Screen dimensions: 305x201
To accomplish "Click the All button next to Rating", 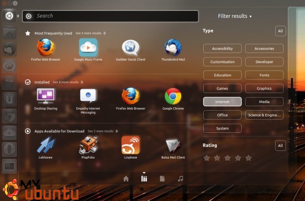I will [280, 145].
